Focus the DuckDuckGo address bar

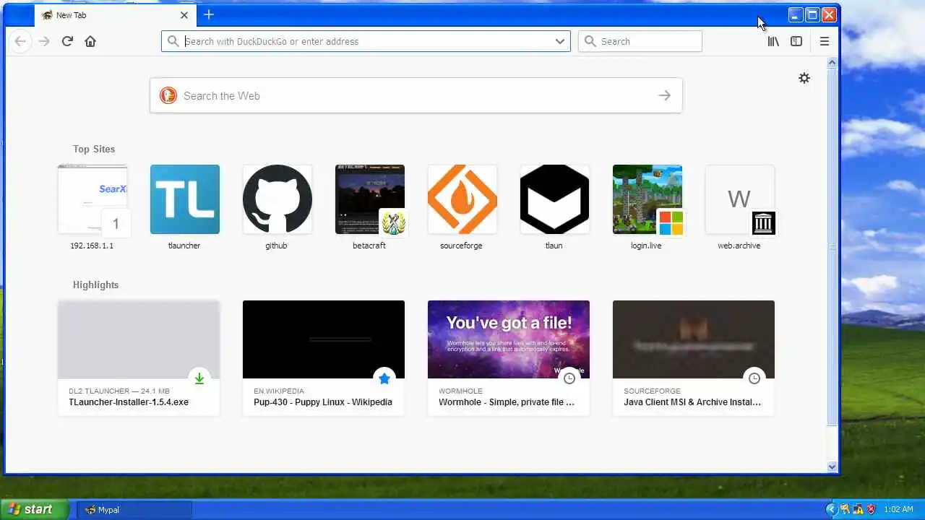tap(366, 41)
